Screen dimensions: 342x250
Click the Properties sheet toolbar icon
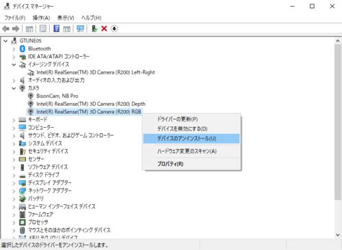(x=43, y=29)
